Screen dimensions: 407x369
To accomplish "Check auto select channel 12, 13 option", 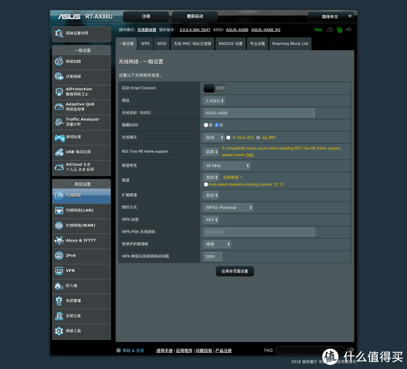I will 206,184.
